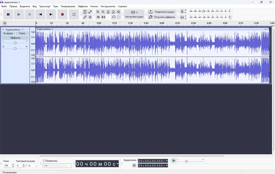275x174 pixels.
Task: Click Play-at-speed green button
Action: pos(174,161)
